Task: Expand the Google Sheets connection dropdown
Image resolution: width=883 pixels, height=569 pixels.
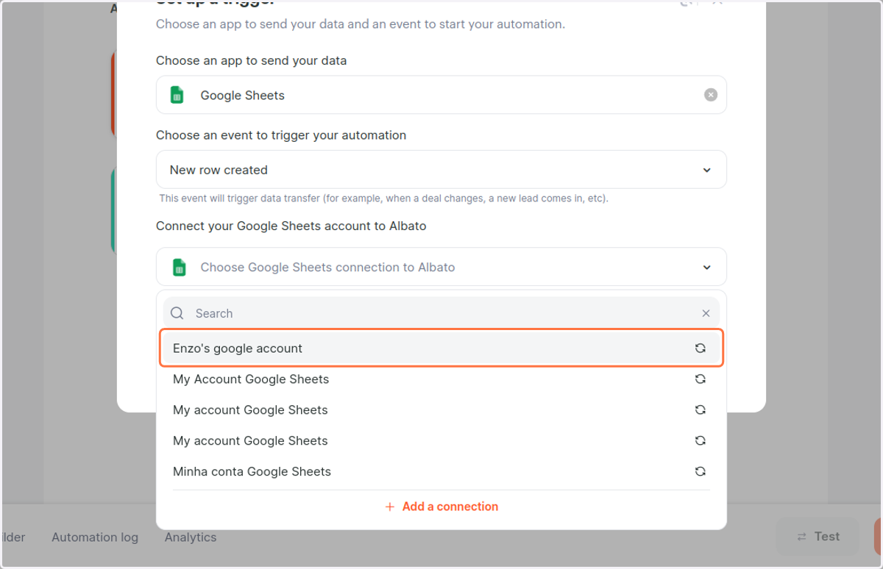Action: point(441,267)
